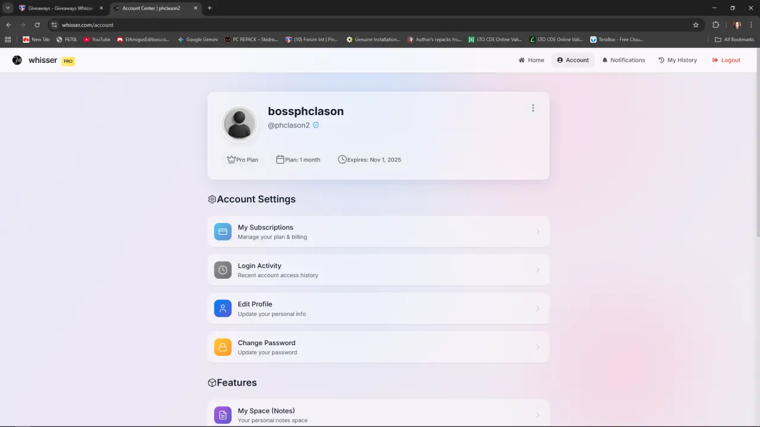Click the username text @phclason2

click(x=289, y=125)
